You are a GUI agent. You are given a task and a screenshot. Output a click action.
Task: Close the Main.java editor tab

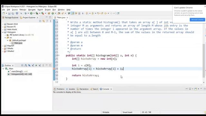(x=67, y=17)
